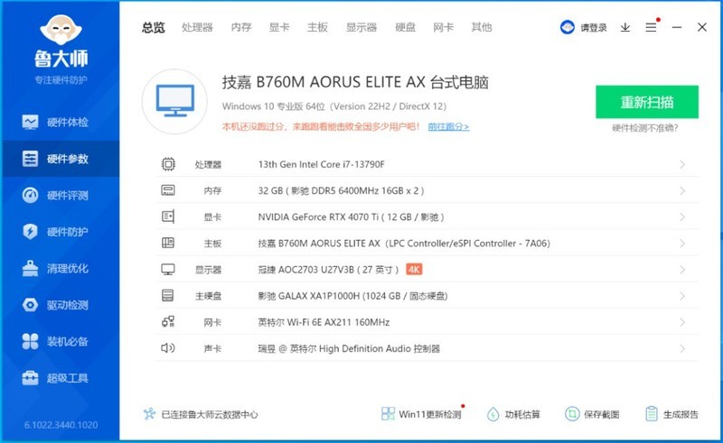Screen dimensions: 723x443
Task: Click the 硬件体检 monitor icon
Action: tap(30, 122)
